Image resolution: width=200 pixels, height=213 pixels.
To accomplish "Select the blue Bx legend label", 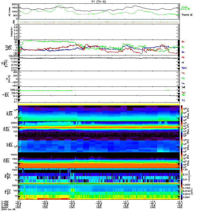I will click(x=183, y=52).
